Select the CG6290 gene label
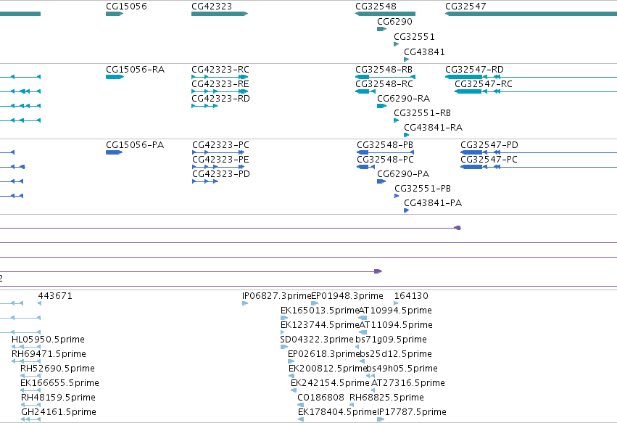This screenshot has width=617, height=423. pos(394,22)
